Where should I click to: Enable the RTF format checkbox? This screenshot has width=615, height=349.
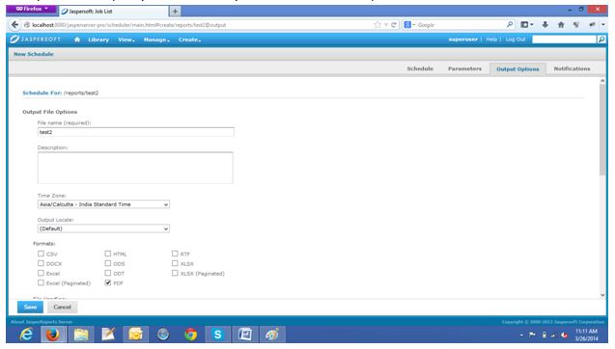click(x=175, y=254)
